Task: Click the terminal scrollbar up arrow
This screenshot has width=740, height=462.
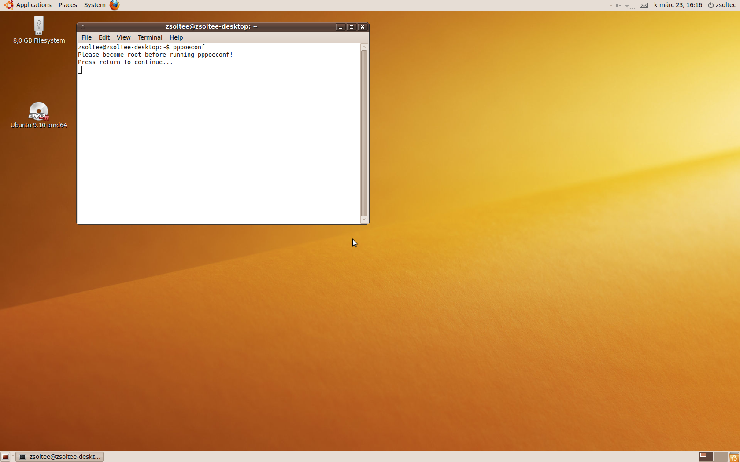Action: click(x=364, y=47)
